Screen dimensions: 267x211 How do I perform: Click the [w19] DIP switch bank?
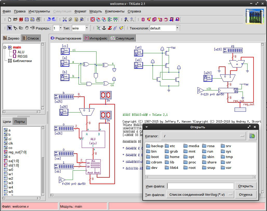[x=233, y=50]
